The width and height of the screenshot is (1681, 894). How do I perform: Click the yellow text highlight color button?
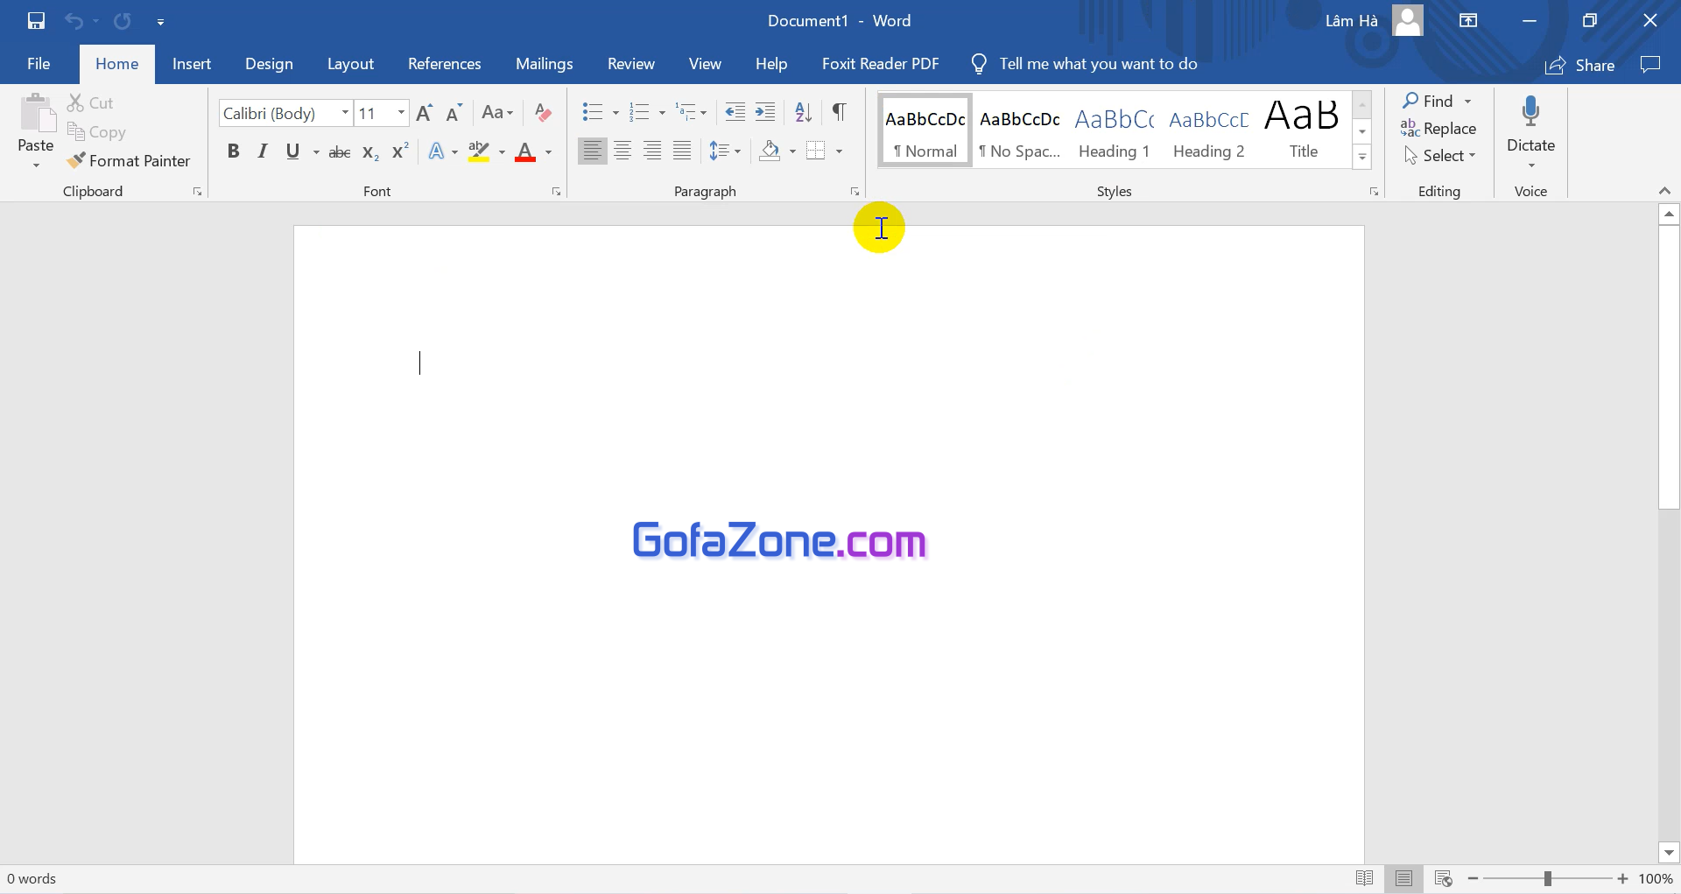(479, 151)
